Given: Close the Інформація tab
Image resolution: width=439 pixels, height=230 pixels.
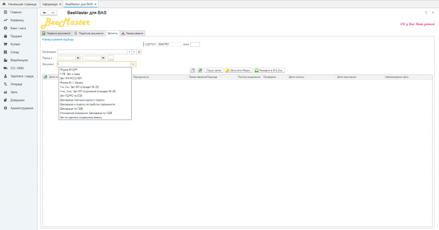Looking at the screenshot, I should 60,4.
